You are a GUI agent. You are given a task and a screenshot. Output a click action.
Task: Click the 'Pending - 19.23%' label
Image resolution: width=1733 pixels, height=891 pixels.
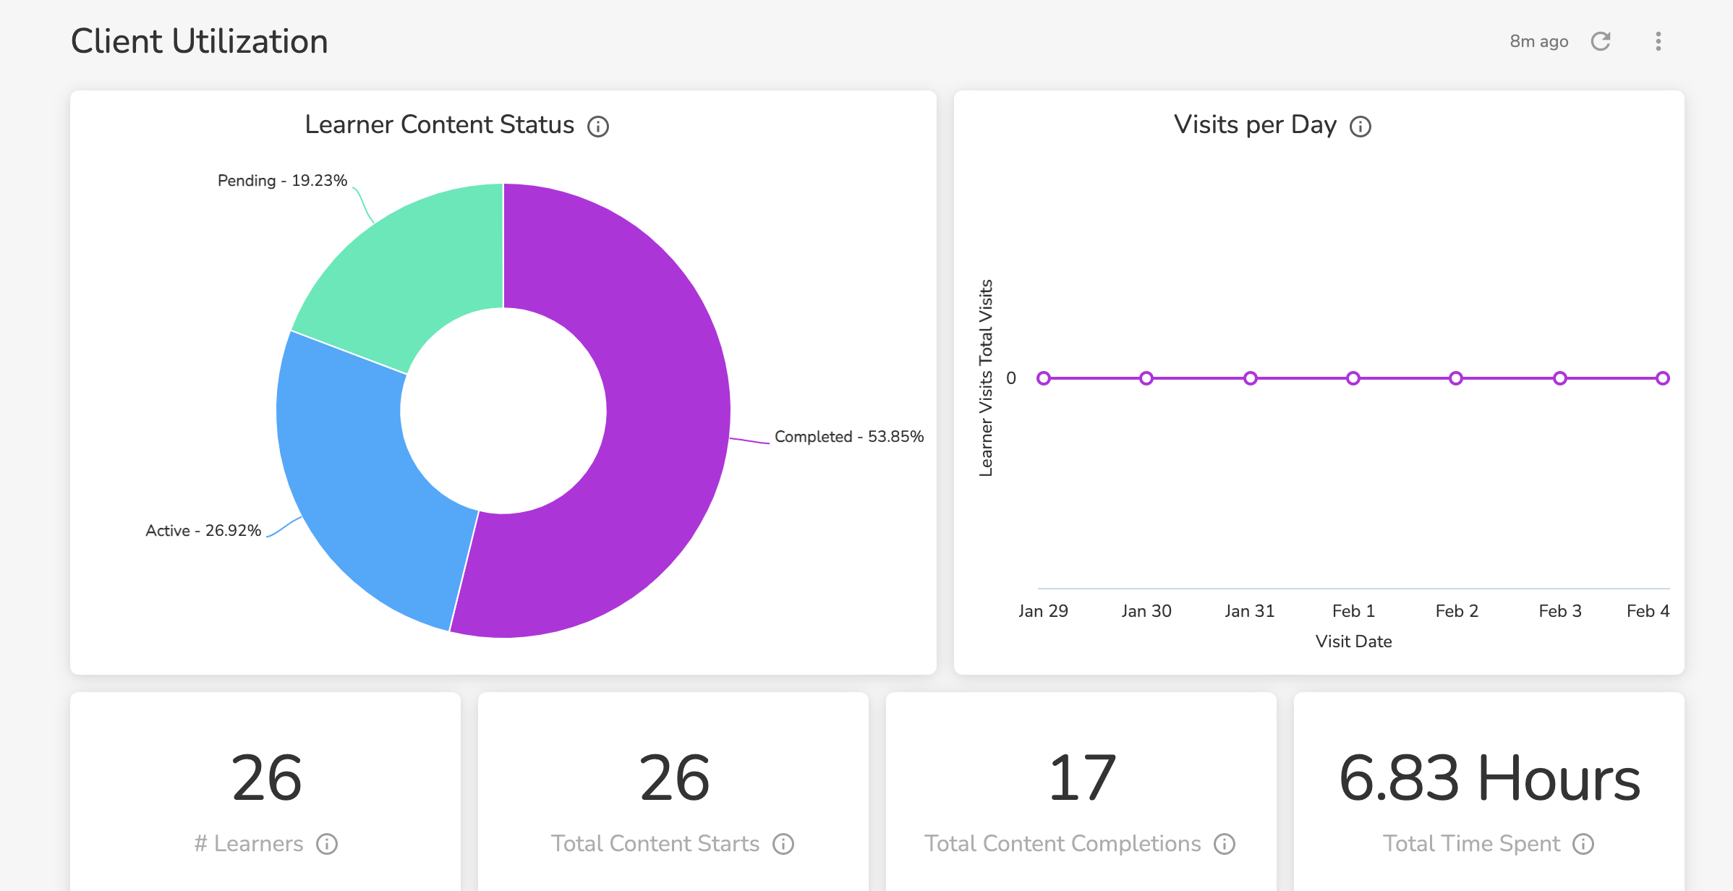coord(282,181)
